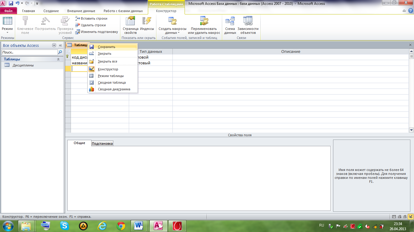
Task: Click the Таблица document tab
Action: [78, 45]
